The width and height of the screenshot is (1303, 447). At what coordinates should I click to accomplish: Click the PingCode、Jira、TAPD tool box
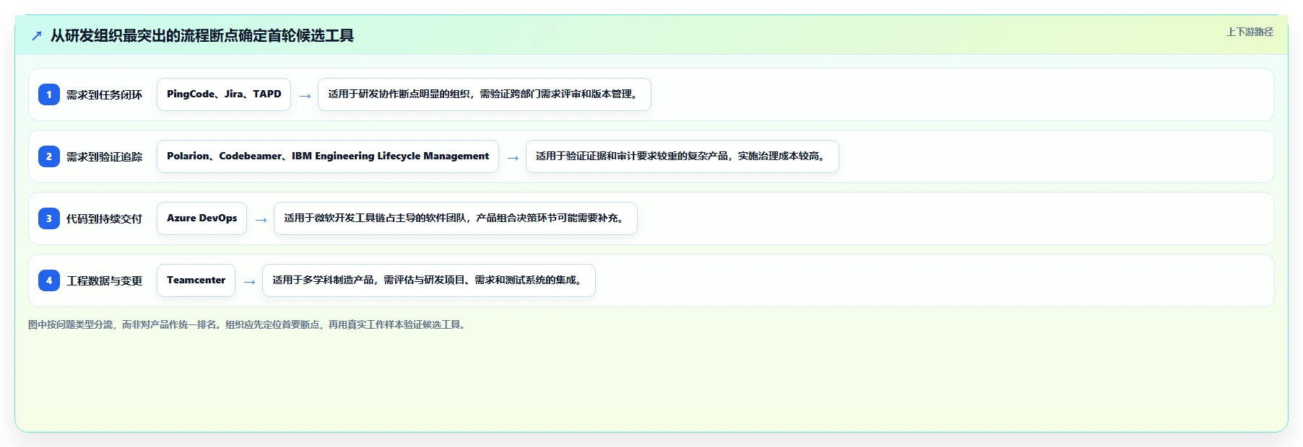pyautogui.click(x=224, y=94)
